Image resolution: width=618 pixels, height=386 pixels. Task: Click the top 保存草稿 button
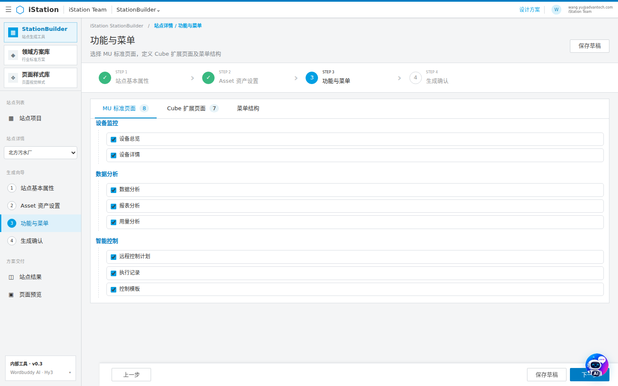pyautogui.click(x=590, y=46)
